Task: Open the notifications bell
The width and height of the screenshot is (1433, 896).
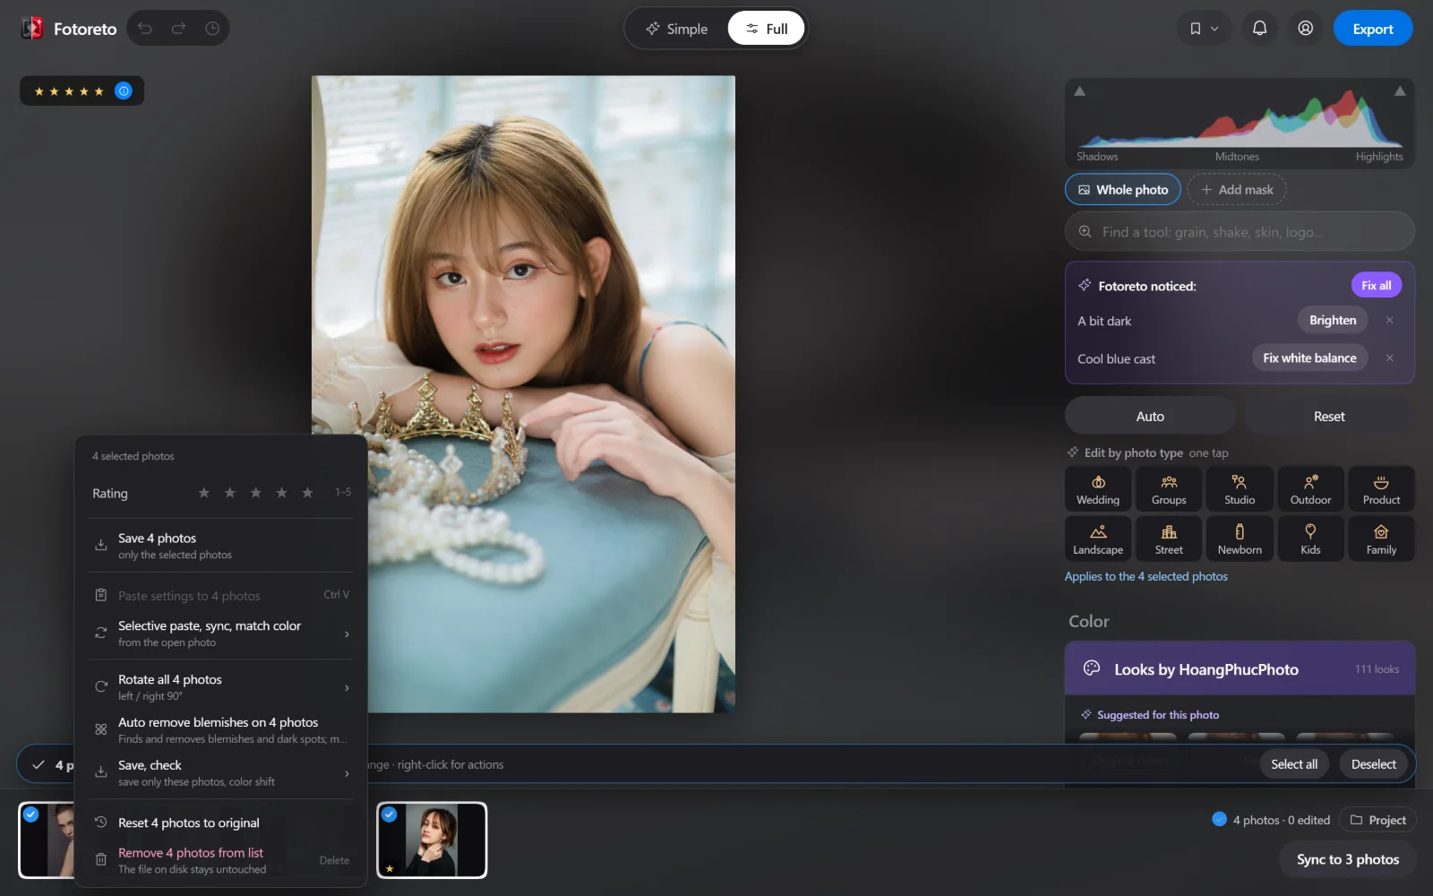Action: click(1259, 29)
